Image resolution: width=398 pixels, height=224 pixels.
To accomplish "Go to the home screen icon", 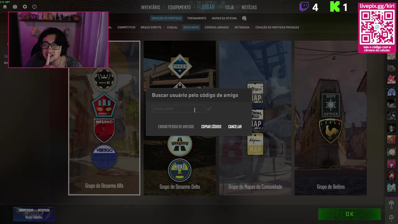I will coord(5,7).
